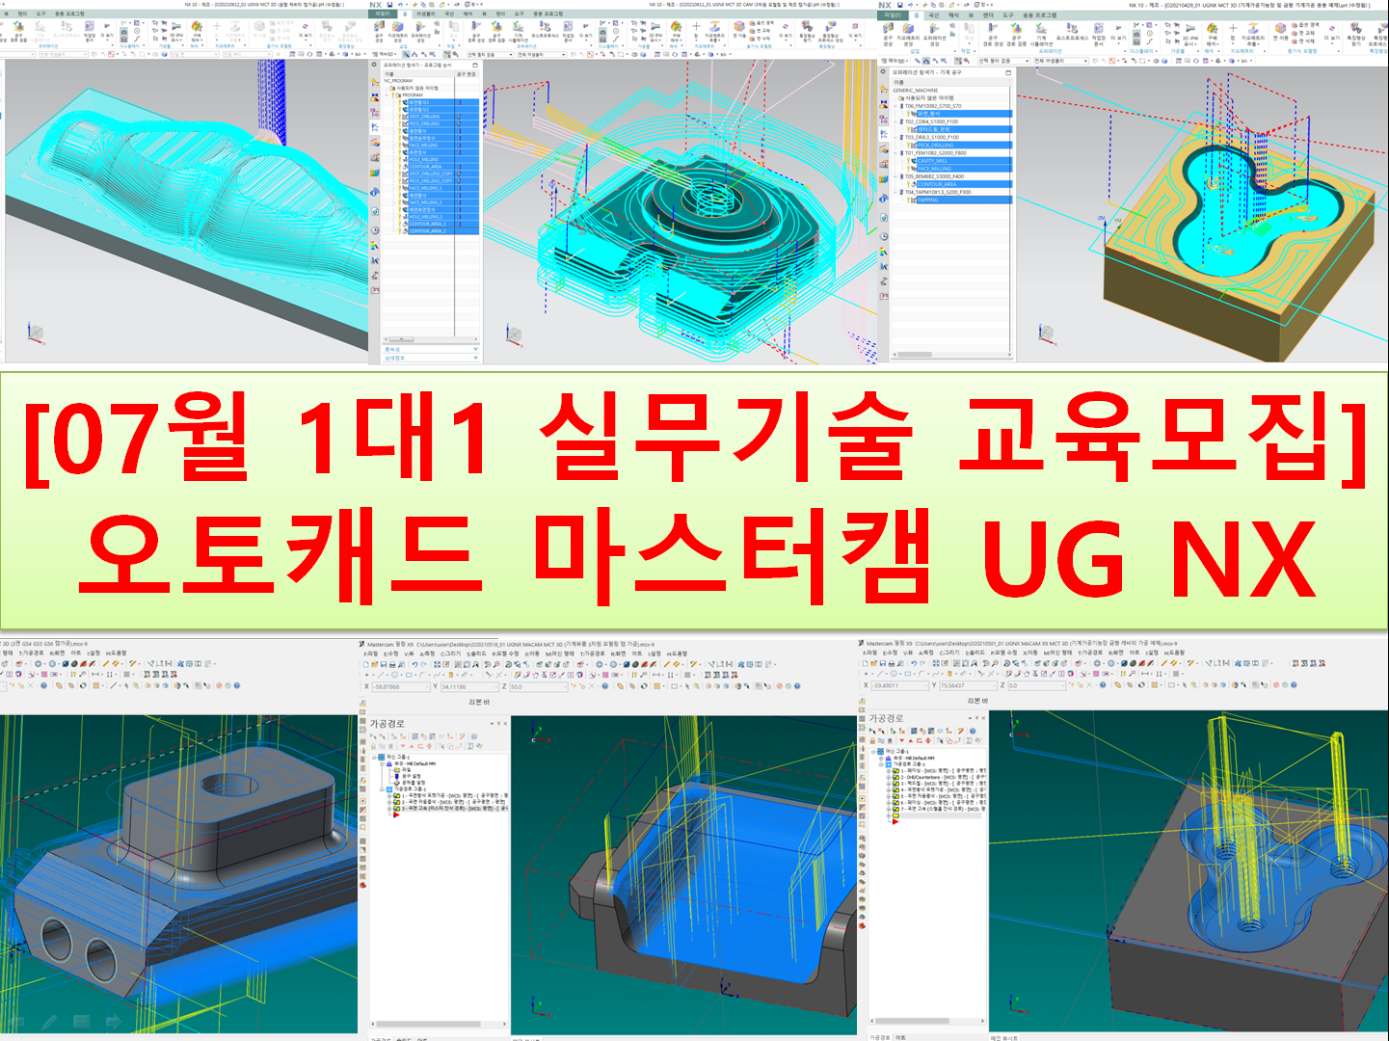This screenshot has height=1041, width=1389.
Task: Click Undo icon in bottom-right Mastercam toolbar
Action: 914,663
